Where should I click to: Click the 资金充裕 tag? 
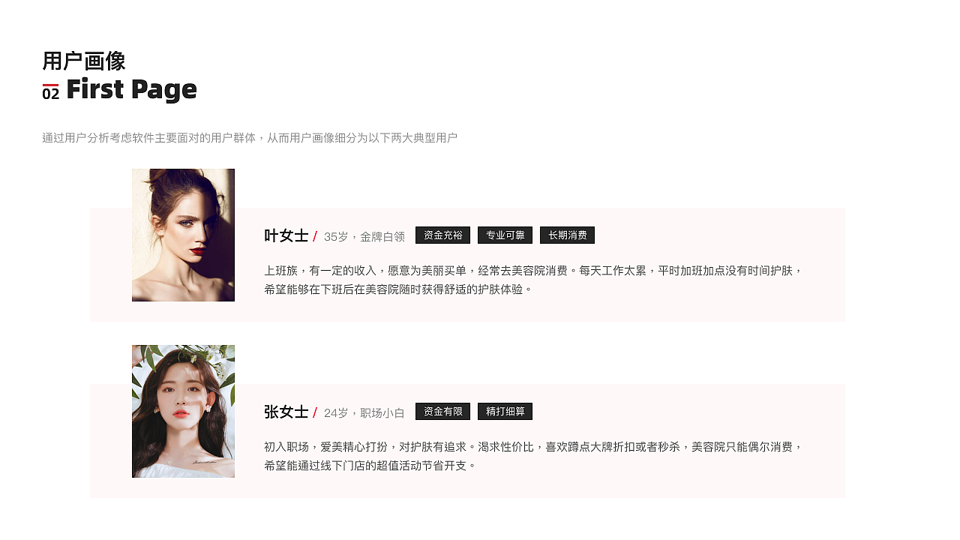click(442, 235)
